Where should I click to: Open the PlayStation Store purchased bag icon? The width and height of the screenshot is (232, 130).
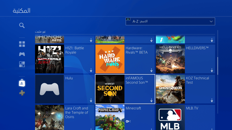pos(22,83)
